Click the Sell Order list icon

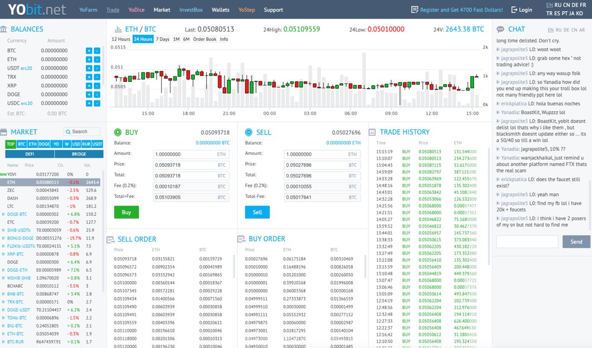(x=111, y=239)
